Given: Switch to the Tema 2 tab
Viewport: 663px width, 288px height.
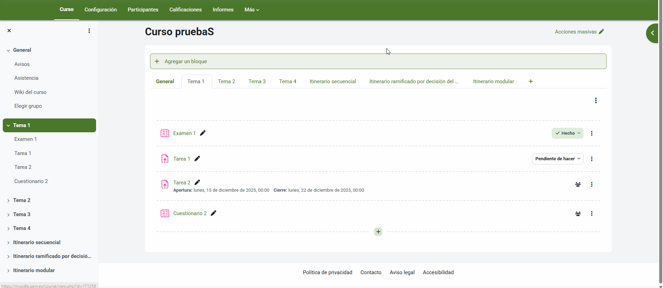Looking at the screenshot, I should click(x=226, y=81).
